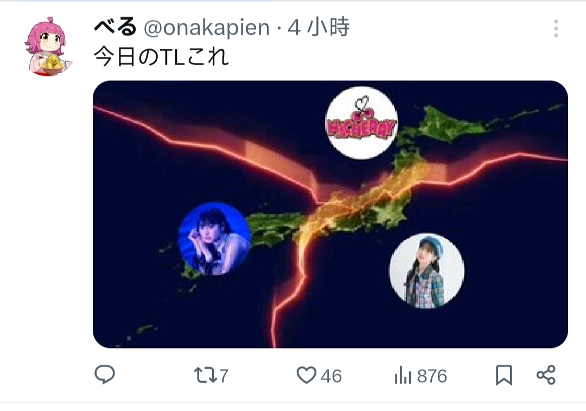Screen dimensions: 586x411
Task: Open the べる display name link
Action: (115, 27)
